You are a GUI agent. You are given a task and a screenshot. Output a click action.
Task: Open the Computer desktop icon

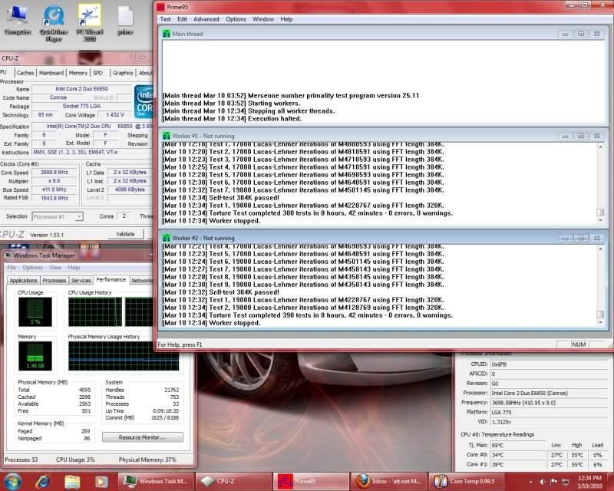[18, 21]
